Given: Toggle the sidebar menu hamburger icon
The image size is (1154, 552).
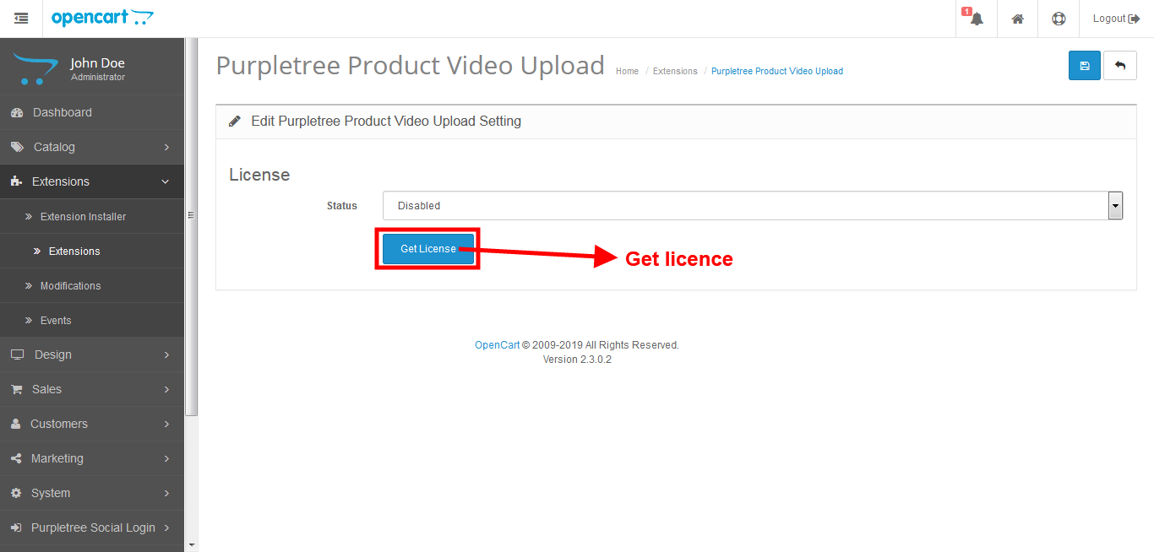Looking at the screenshot, I should (x=21, y=19).
